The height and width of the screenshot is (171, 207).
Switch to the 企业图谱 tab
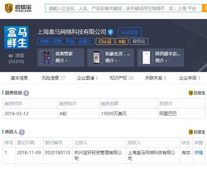pyautogui.click(x=88, y=78)
